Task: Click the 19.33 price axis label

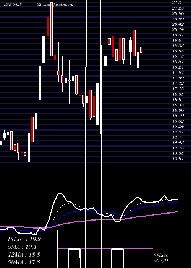Action: (x=178, y=46)
